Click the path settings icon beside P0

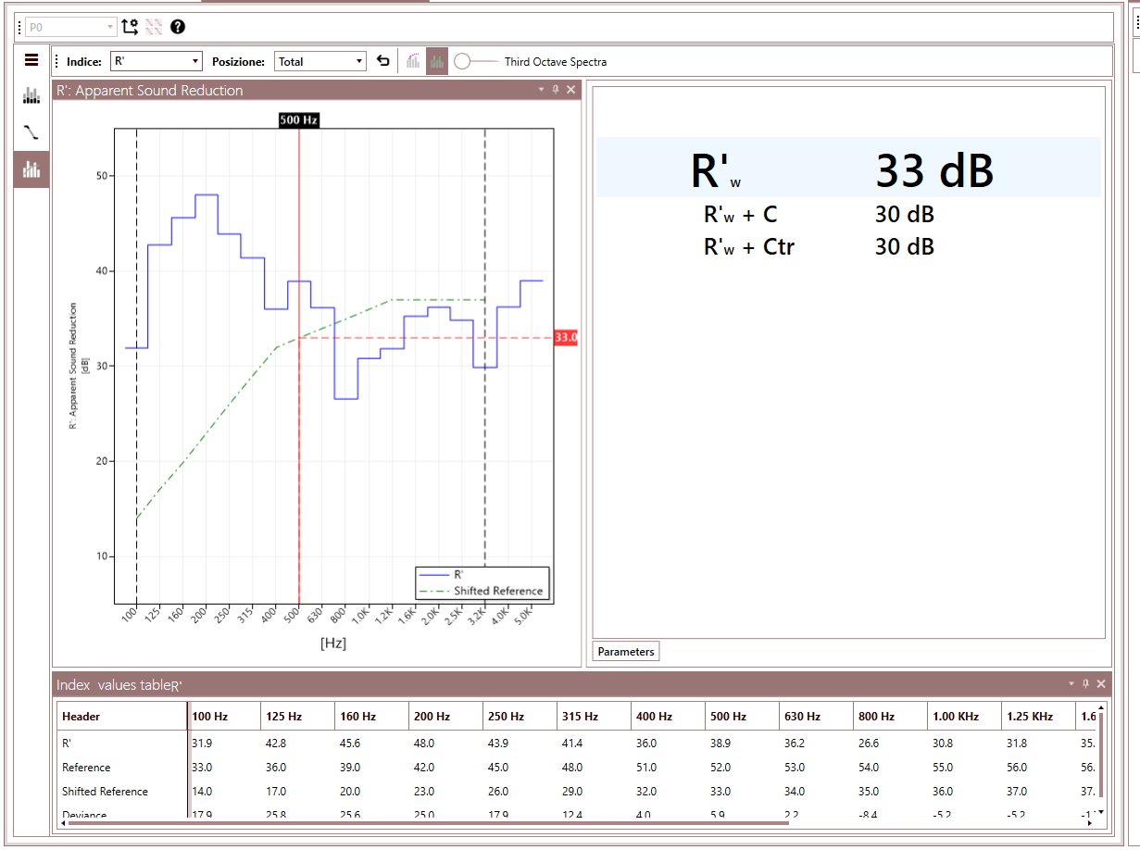tap(131, 27)
